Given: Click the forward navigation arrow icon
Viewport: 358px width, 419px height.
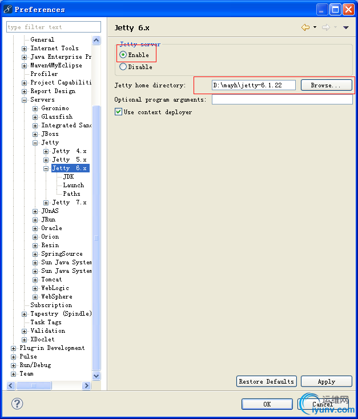Looking at the screenshot, I should click(326, 27).
